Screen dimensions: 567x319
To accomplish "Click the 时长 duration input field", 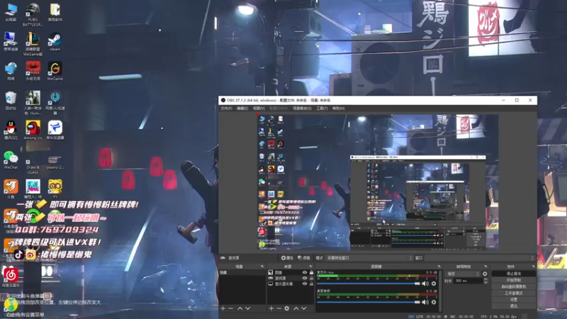I will (x=468, y=281).
